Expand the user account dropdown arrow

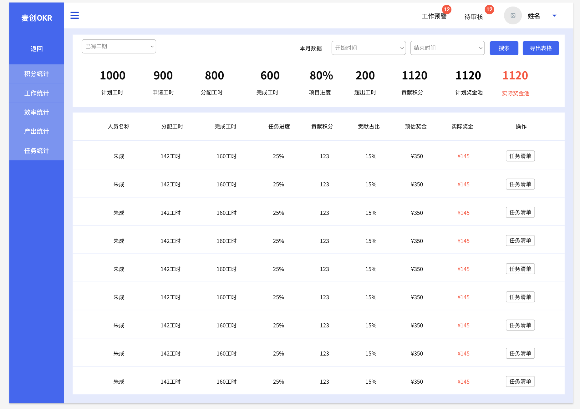pos(554,16)
